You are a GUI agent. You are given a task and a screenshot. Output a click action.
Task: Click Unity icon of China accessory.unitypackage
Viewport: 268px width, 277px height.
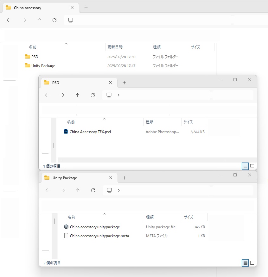click(66, 227)
